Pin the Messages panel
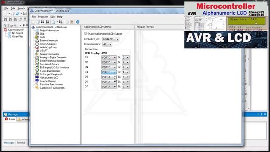The image size is (270, 152). click(x=262, y=114)
